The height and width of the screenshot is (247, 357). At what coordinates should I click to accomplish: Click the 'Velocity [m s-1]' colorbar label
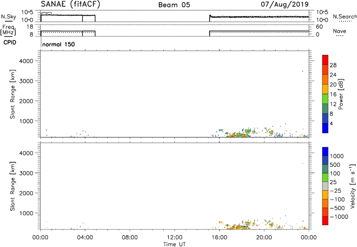(x=352, y=186)
